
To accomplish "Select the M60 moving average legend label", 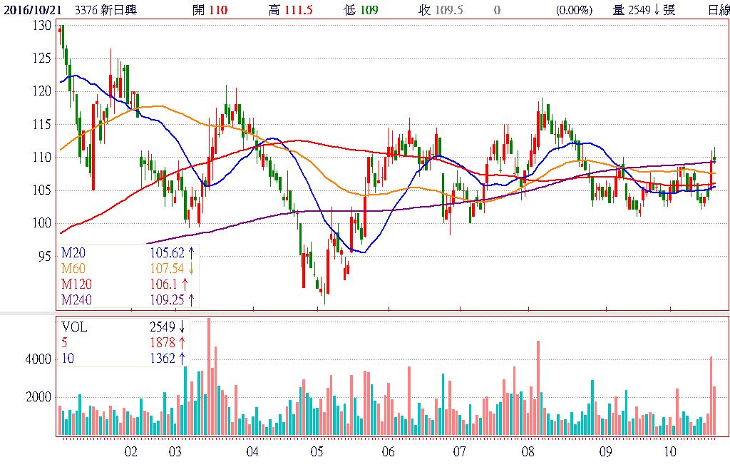I will tap(73, 268).
